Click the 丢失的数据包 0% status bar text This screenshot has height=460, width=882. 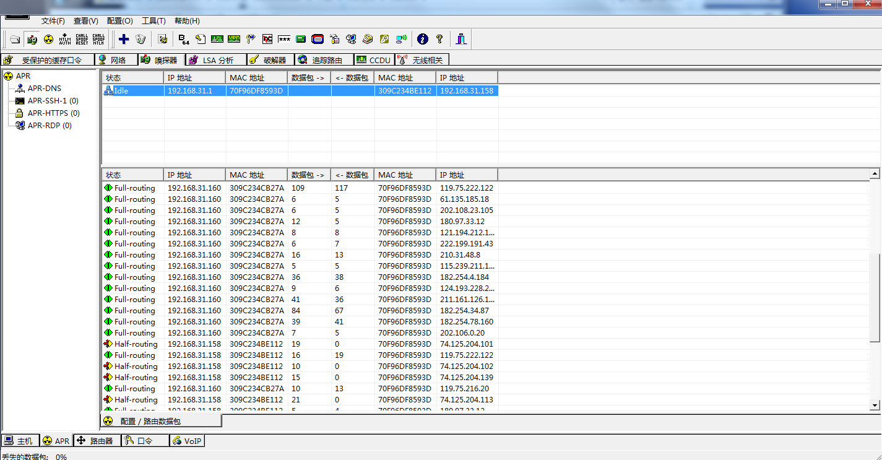34,457
